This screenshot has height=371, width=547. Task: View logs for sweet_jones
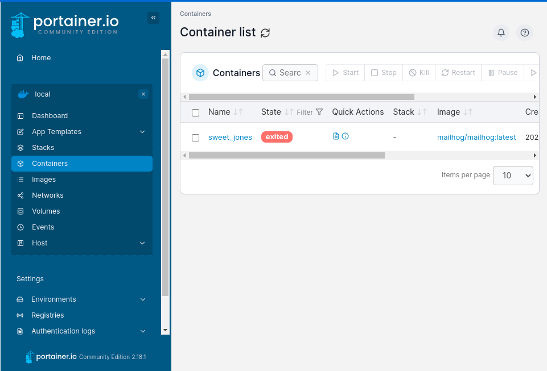[x=336, y=136]
